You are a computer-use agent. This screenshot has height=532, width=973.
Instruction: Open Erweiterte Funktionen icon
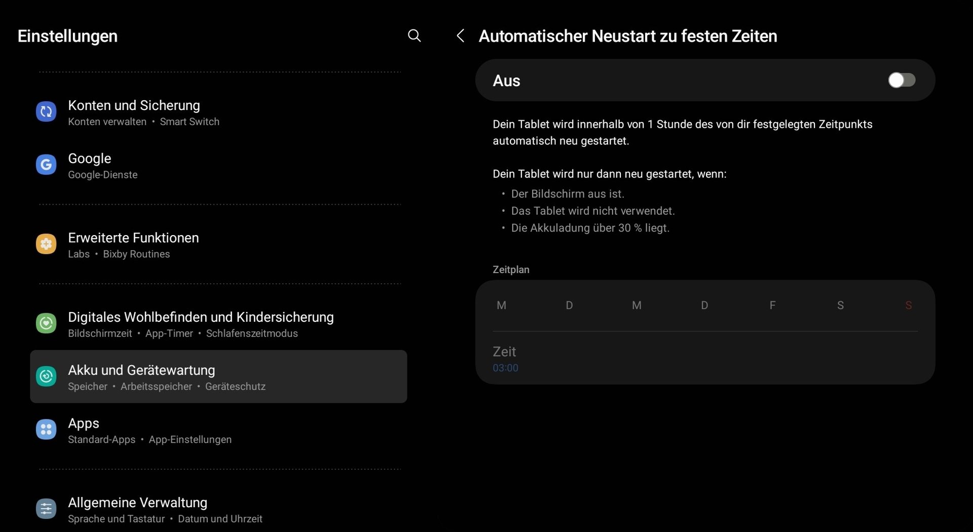click(x=46, y=244)
